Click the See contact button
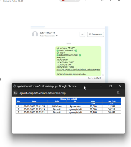 click(95, 34)
